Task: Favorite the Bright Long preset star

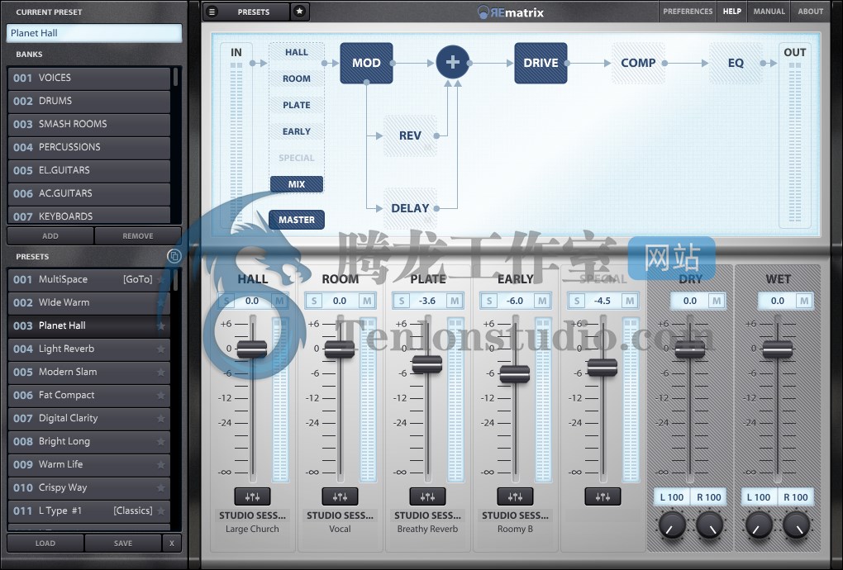Action: coord(161,442)
